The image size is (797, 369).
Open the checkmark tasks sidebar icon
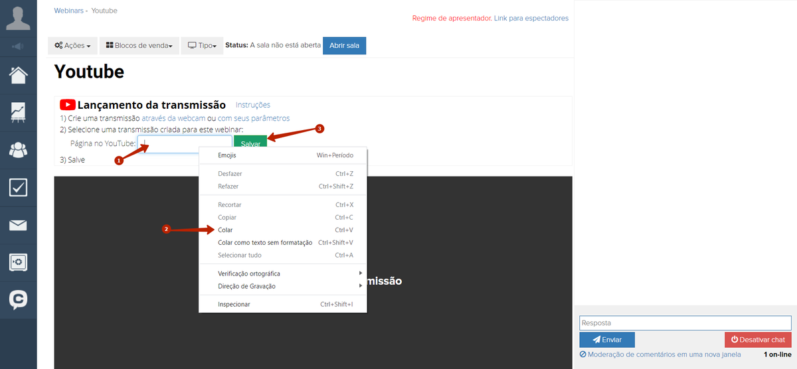click(18, 187)
